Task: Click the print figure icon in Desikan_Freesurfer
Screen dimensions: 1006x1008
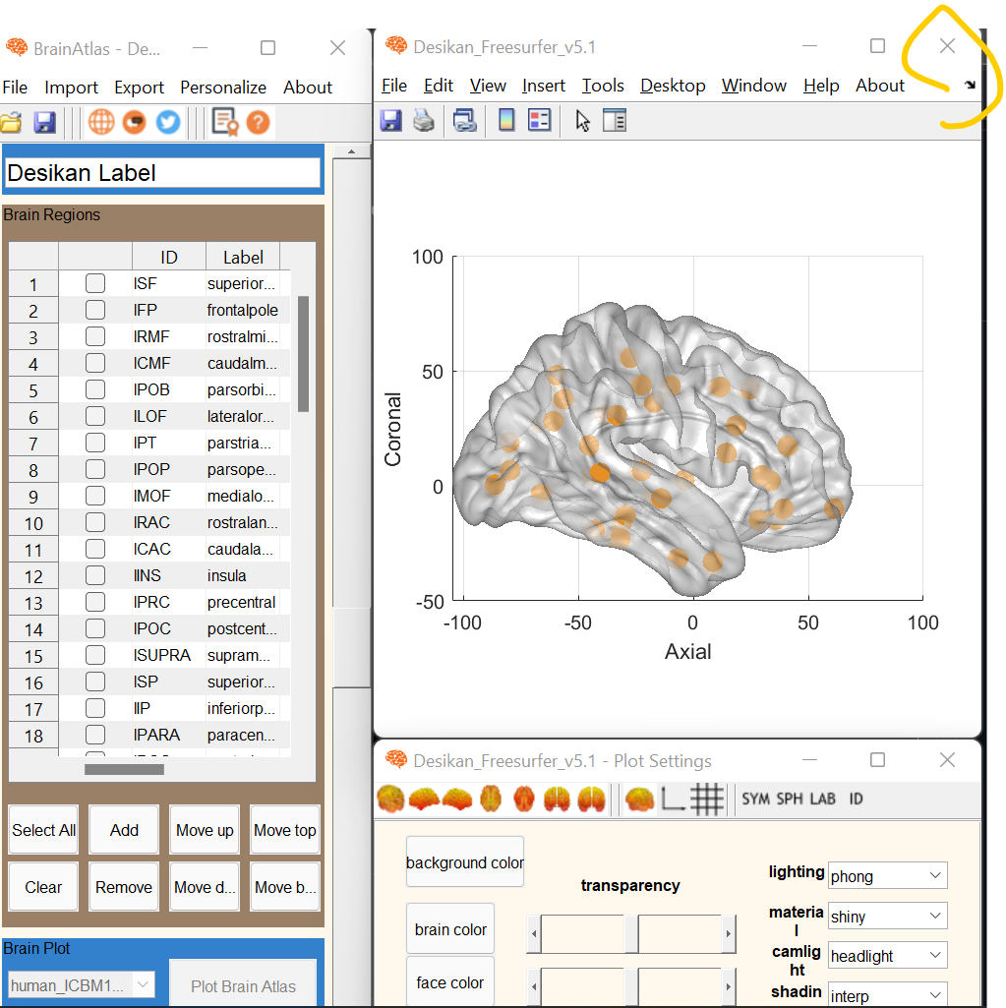Action: 423,120
